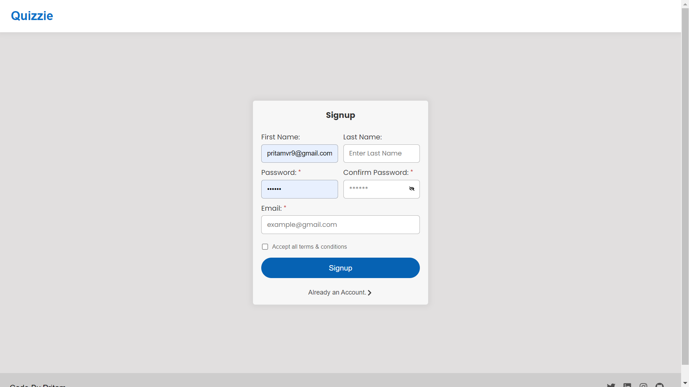Click the First Name label
Viewport: 689px width, 387px height.
pyautogui.click(x=280, y=137)
